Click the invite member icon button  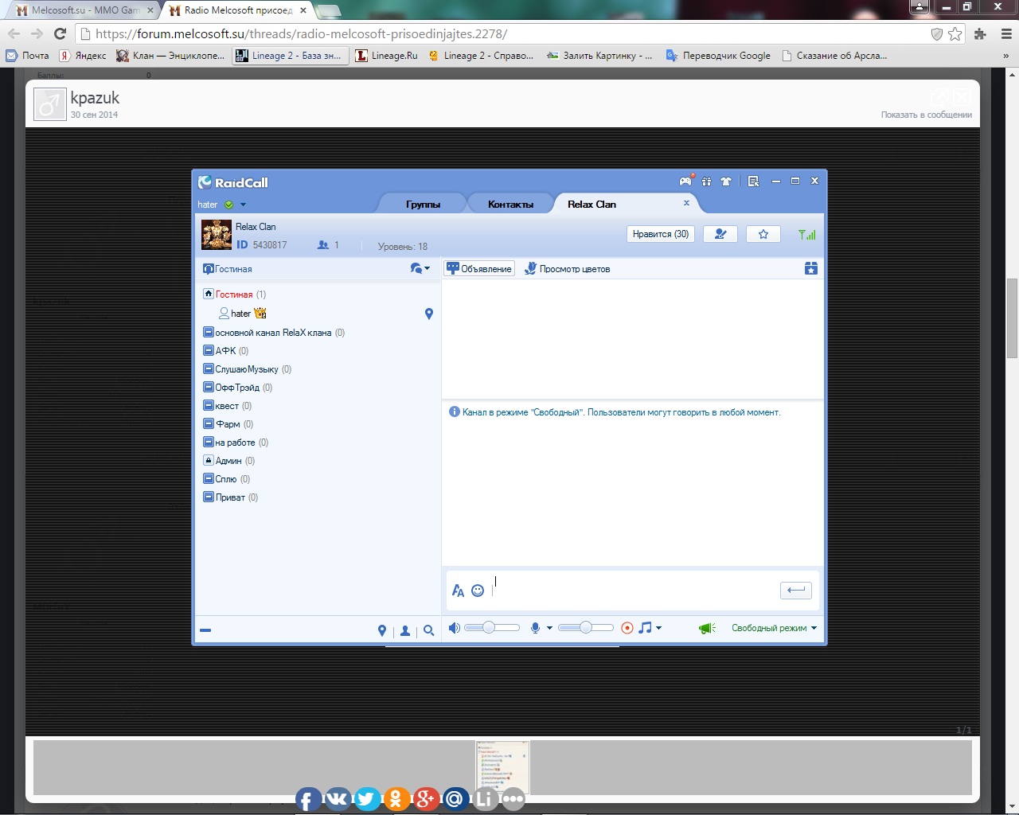(720, 234)
